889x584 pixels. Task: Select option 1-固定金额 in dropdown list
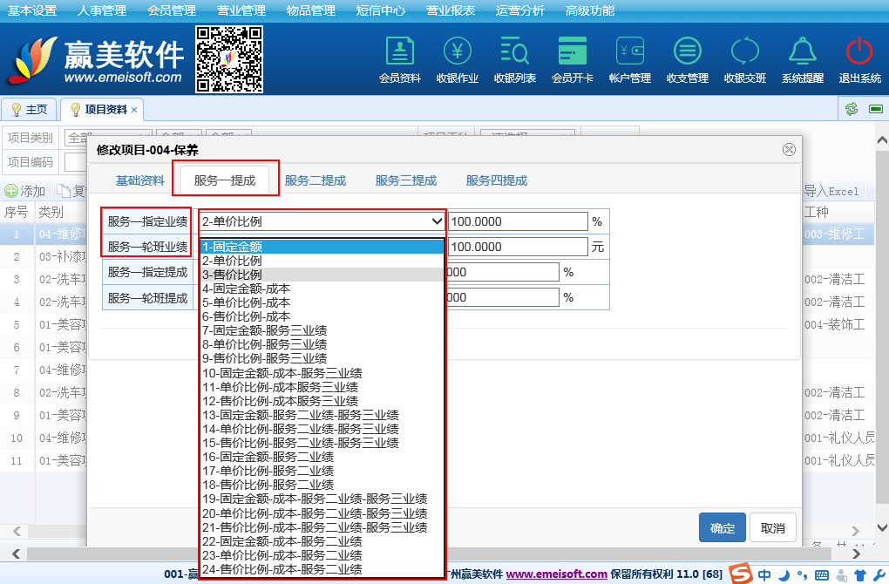pyautogui.click(x=322, y=247)
